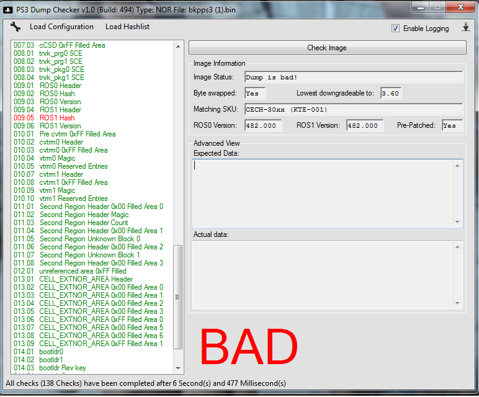Select 010.04 vtrm0 Magic
This screenshot has height=397, width=479.
[44, 158]
